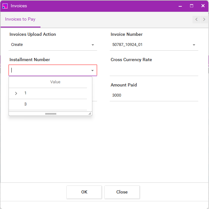The width and height of the screenshot is (209, 209).
Task: Select value 1 from the installment list
Action: tap(26, 93)
